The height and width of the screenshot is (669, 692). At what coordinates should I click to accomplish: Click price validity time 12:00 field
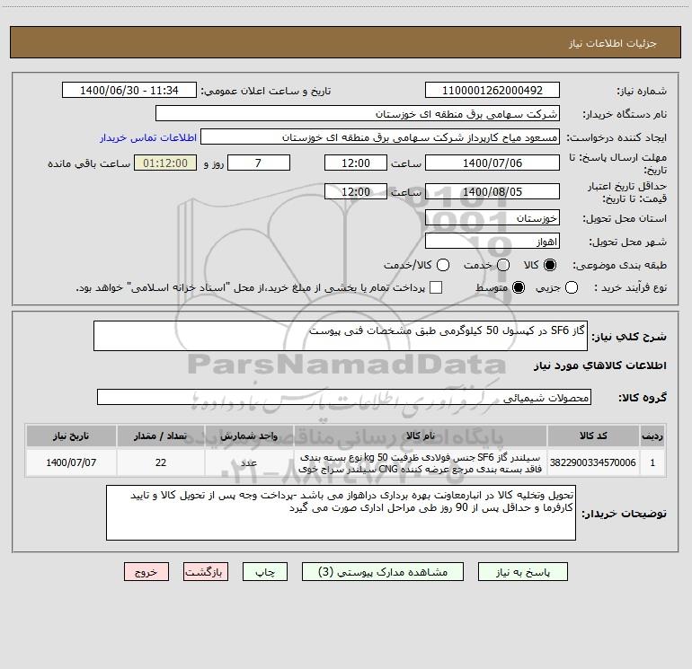[356, 191]
